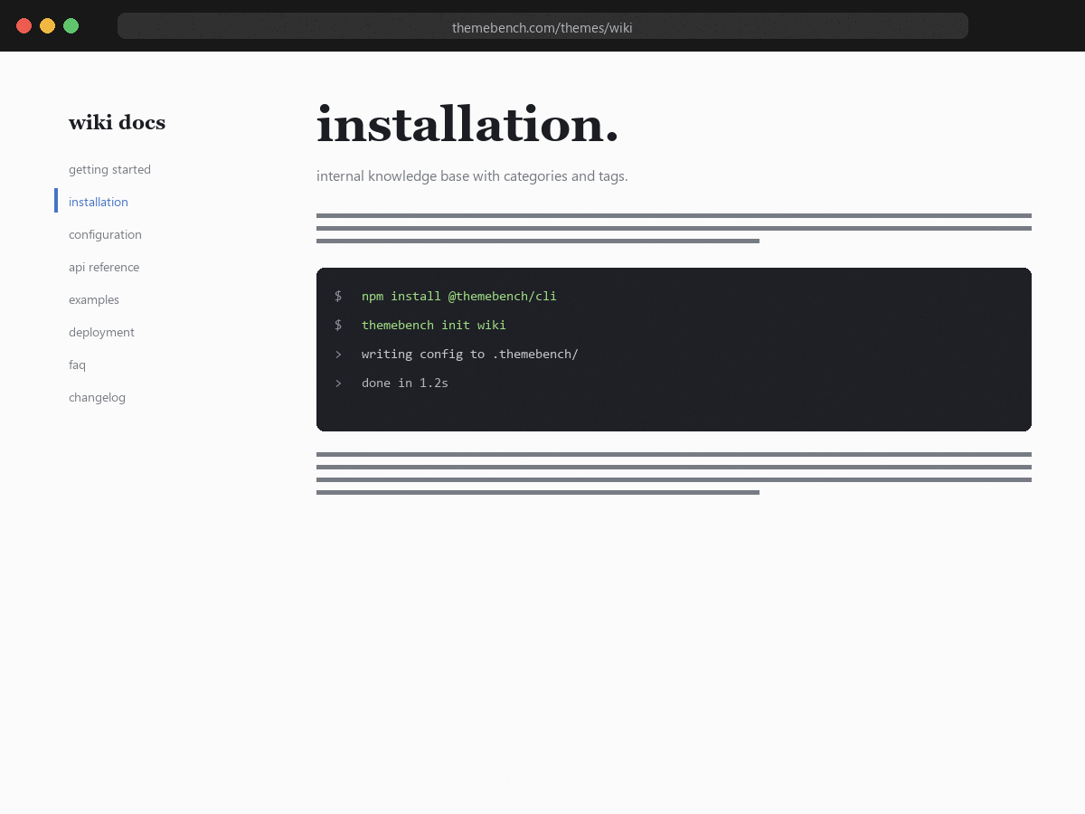Click the wiki docs sidebar title
Image resolution: width=1085 pixels, height=814 pixels.
117,123
